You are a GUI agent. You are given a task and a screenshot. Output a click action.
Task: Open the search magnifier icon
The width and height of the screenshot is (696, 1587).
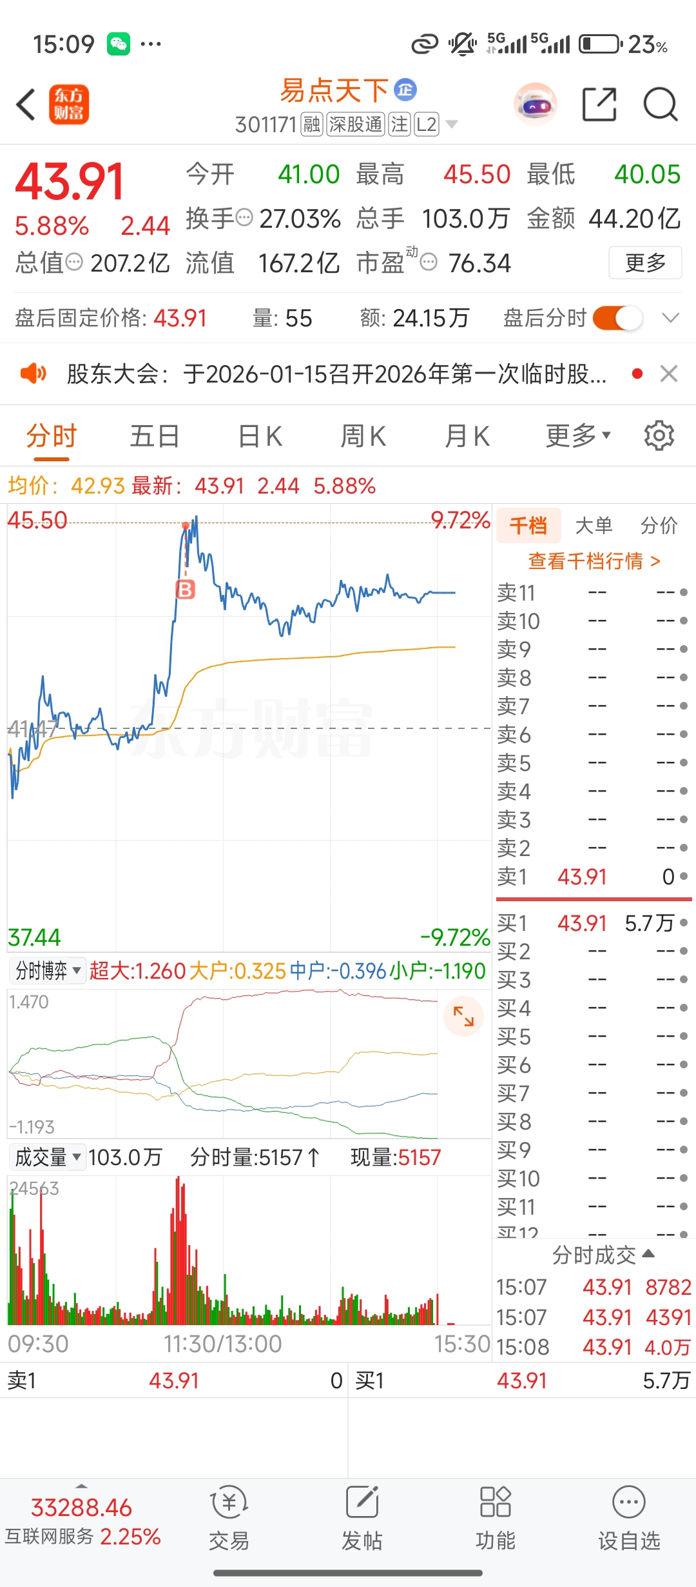tap(661, 104)
